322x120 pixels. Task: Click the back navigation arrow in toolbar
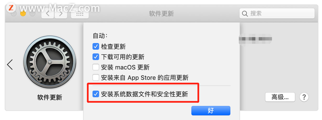point(48,14)
